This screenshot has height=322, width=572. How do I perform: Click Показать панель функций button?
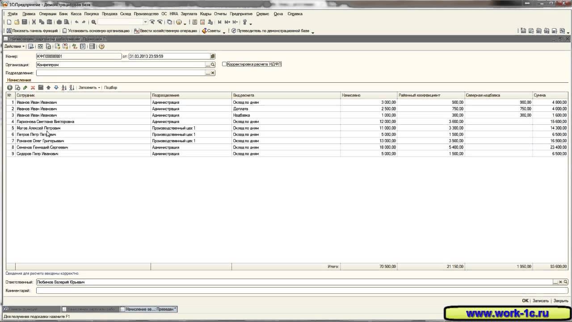pyautogui.click(x=32, y=31)
